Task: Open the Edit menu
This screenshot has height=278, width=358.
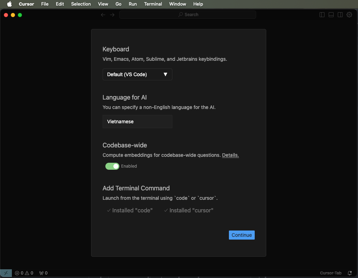Action: coord(60,4)
